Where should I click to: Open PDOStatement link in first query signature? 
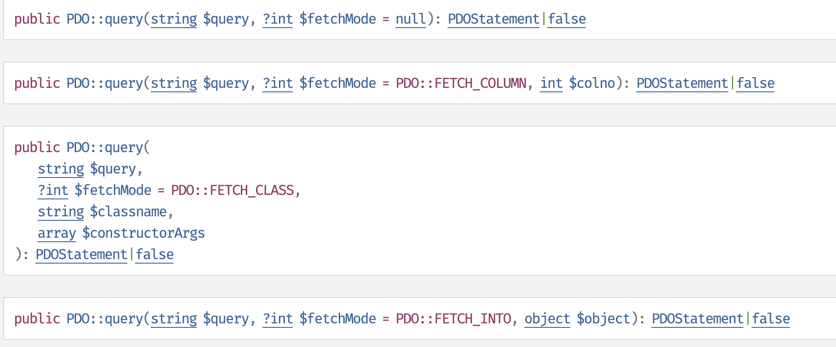(493, 19)
